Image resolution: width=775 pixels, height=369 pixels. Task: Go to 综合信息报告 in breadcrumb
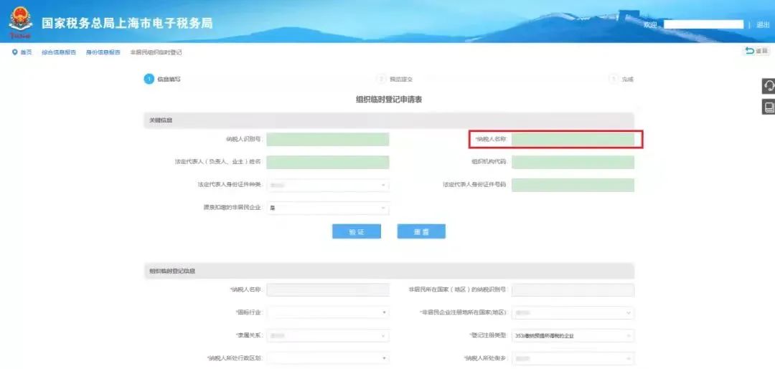pos(59,52)
